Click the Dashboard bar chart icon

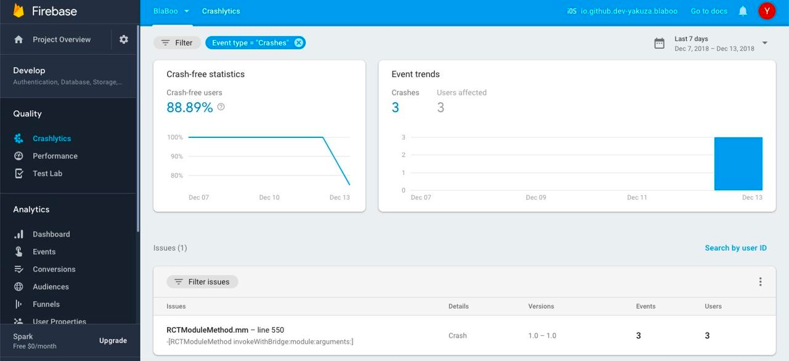18,234
